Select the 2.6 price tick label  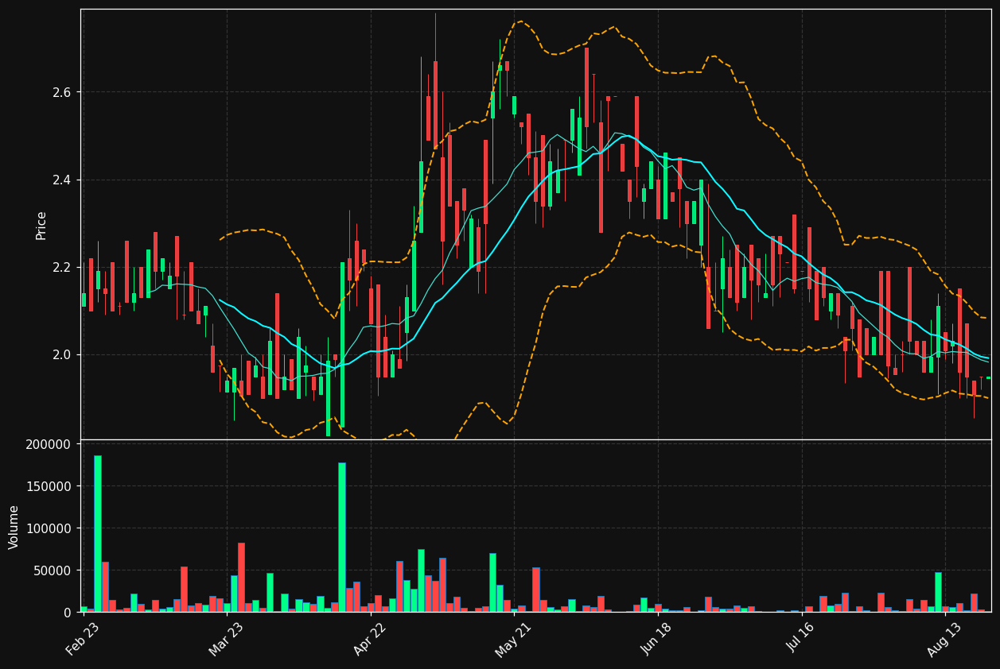61,93
